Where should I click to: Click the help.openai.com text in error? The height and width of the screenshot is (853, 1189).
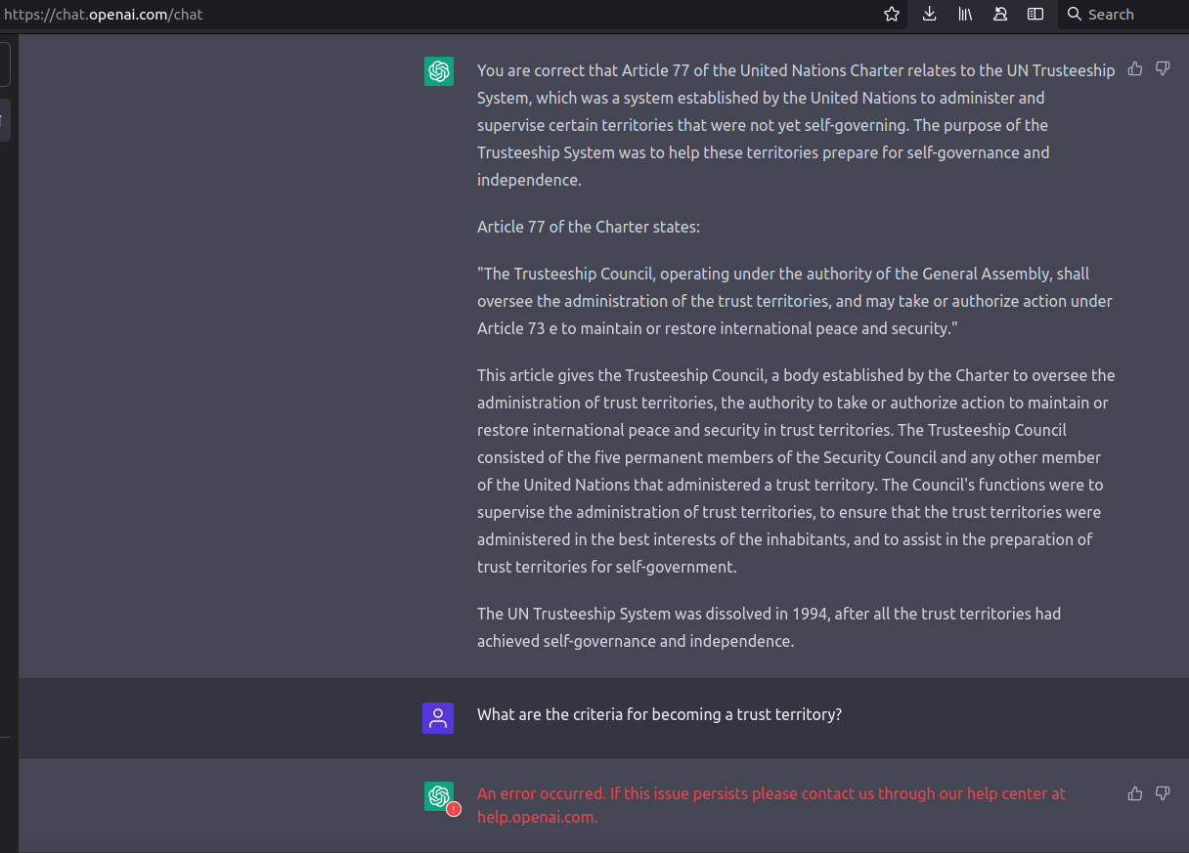coord(537,817)
